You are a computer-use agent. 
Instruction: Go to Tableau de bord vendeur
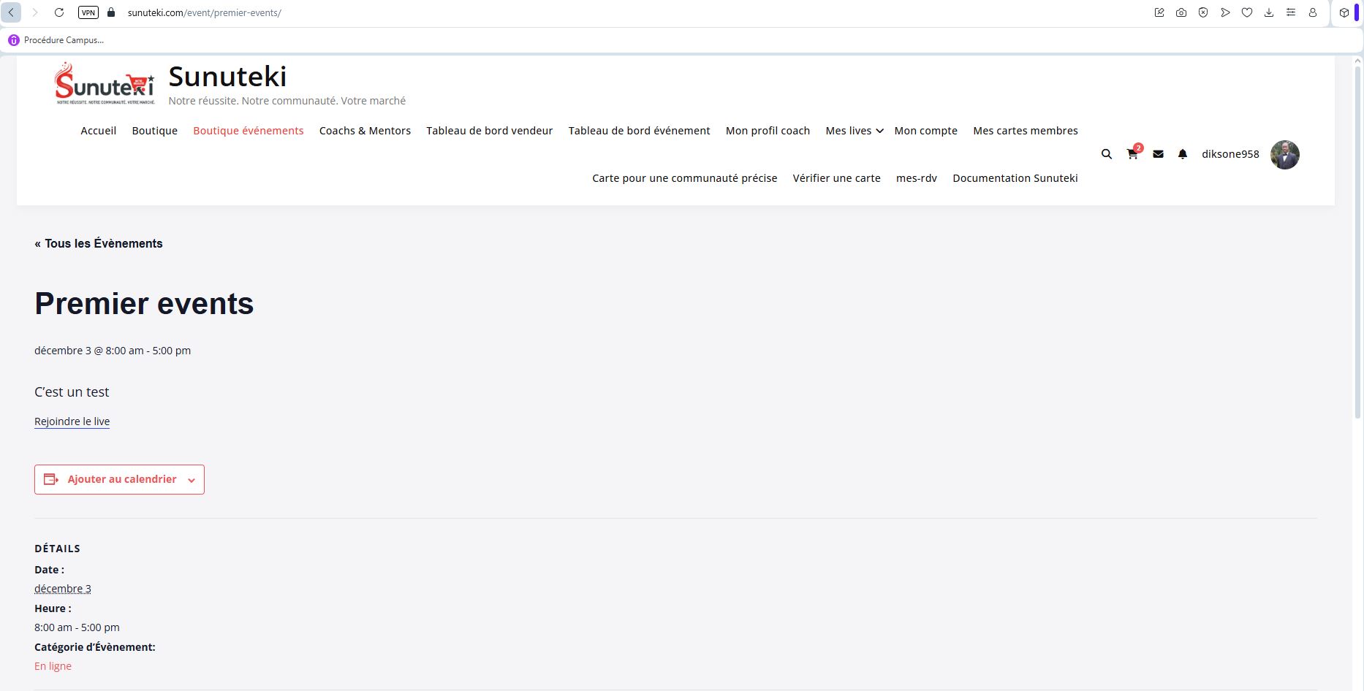pyautogui.click(x=489, y=131)
